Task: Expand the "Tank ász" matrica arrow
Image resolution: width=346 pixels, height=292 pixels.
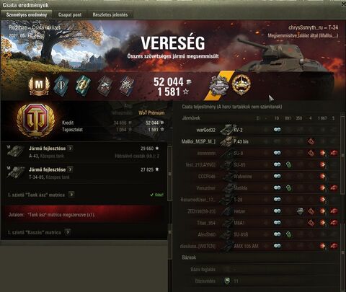Action: 71,194
